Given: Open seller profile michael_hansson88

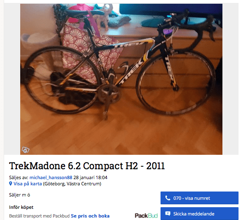Looking at the screenshot, I should click(51, 177).
